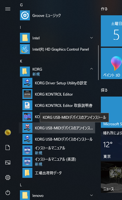Click the KORG folder icon
Viewport: 122px width, 200px height.
25,72
